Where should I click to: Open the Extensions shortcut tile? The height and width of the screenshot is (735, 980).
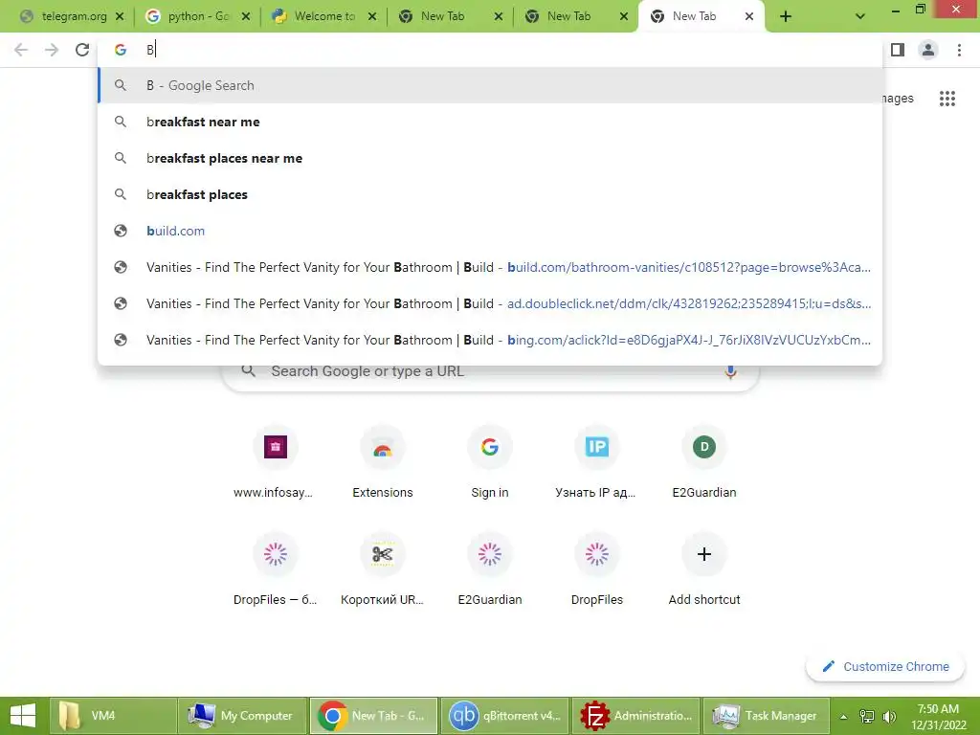click(383, 463)
